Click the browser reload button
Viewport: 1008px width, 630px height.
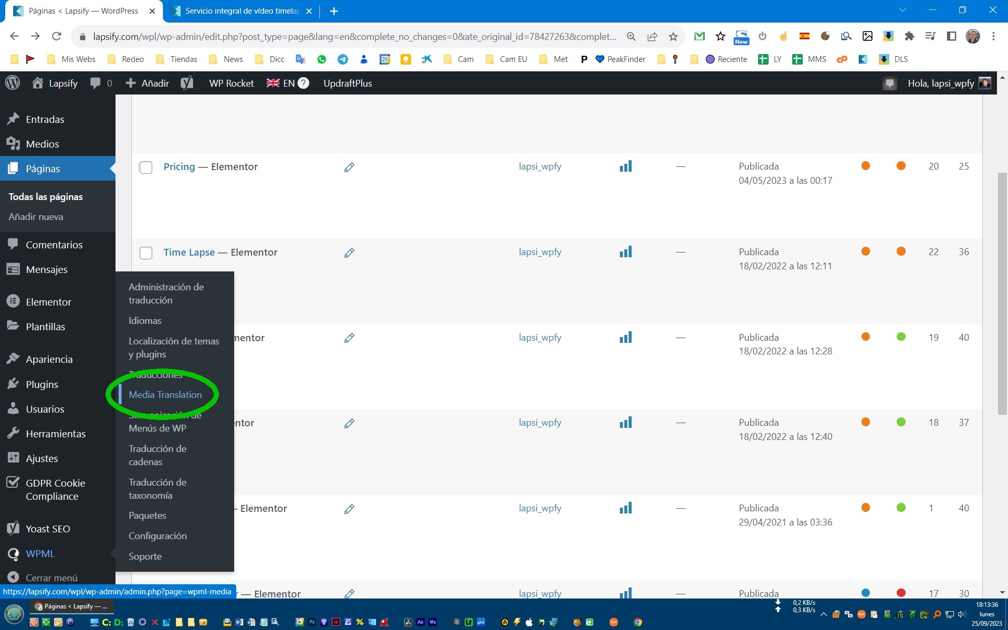[x=57, y=36]
